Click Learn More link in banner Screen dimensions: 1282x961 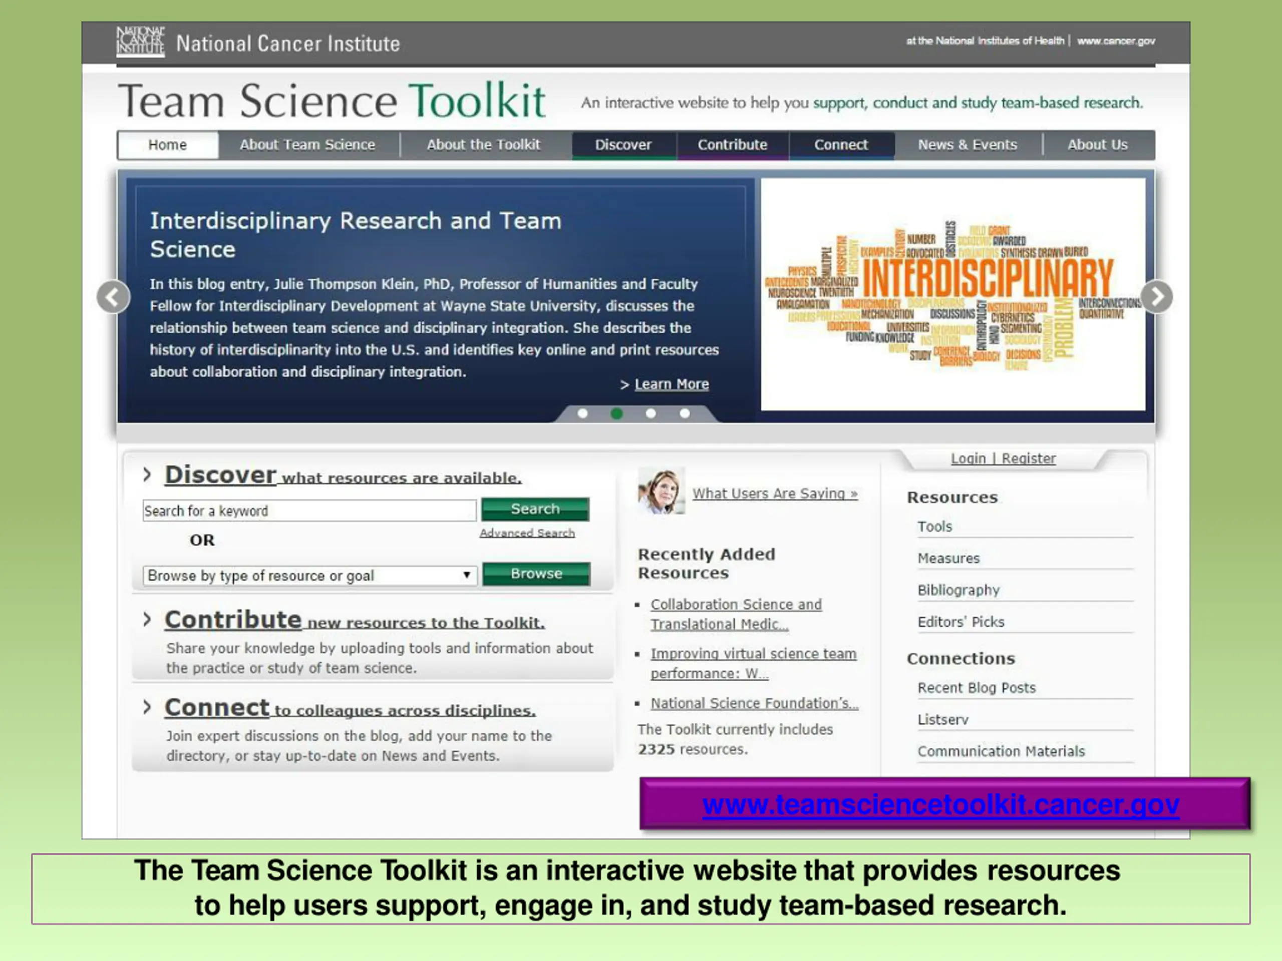point(672,384)
